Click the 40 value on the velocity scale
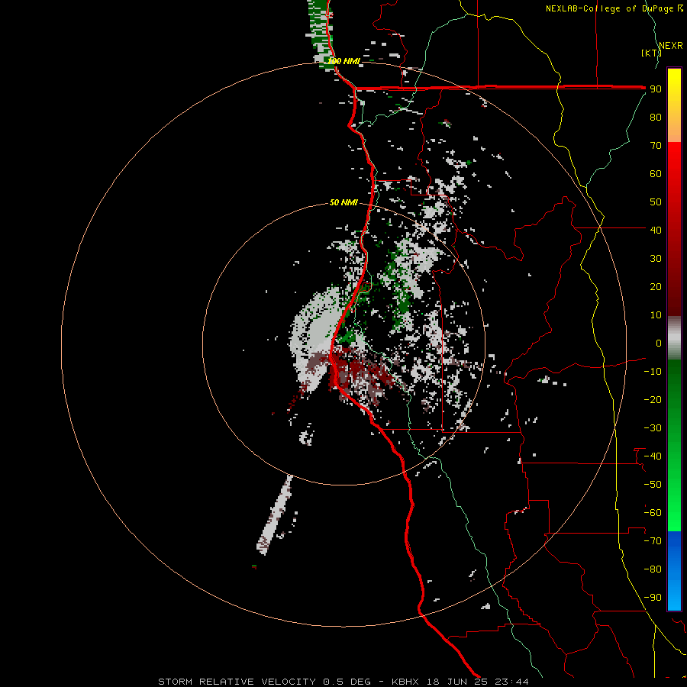This screenshot has width=687, height=687. click(x=656, y=230)
